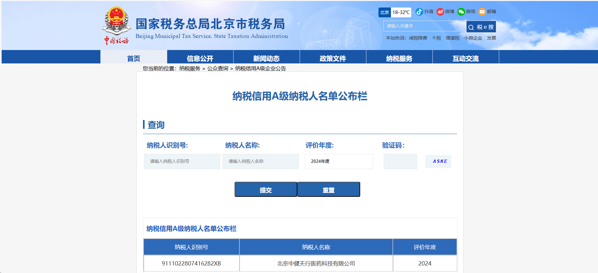598x273 pixels.
Task: Click the WeChat (微信) icon
Action: click(x=461, y=12)
